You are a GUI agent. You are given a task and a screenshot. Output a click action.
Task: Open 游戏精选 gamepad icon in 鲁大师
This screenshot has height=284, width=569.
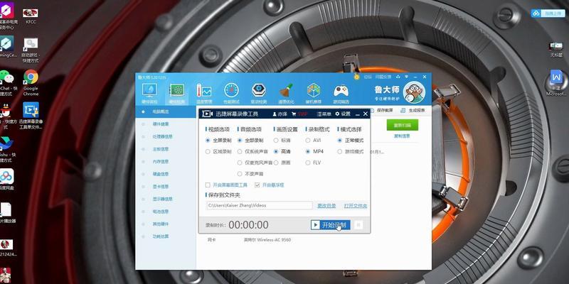click(x=341, y=91)
